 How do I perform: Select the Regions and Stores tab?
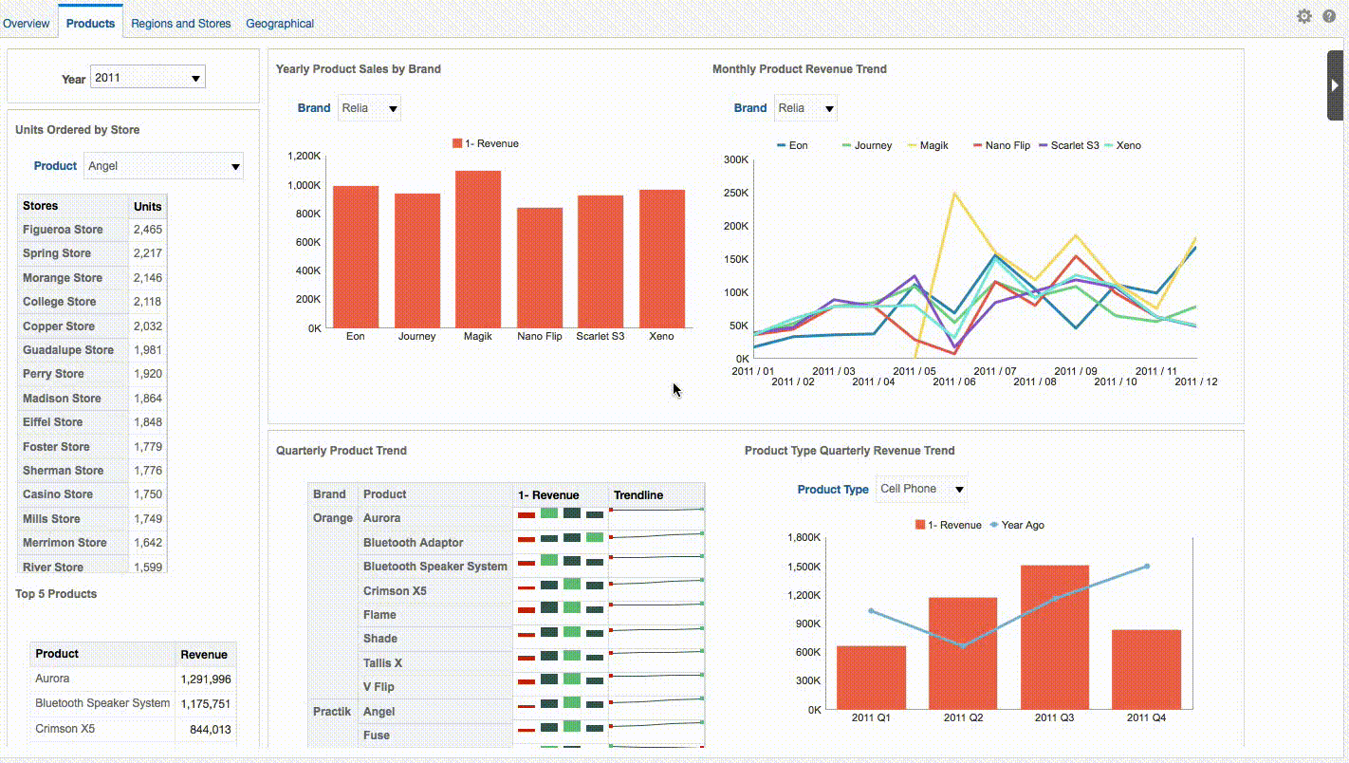pos(180,23)
